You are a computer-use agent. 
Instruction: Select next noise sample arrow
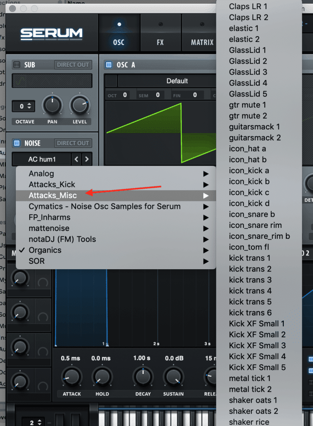(x=87, y=159)
